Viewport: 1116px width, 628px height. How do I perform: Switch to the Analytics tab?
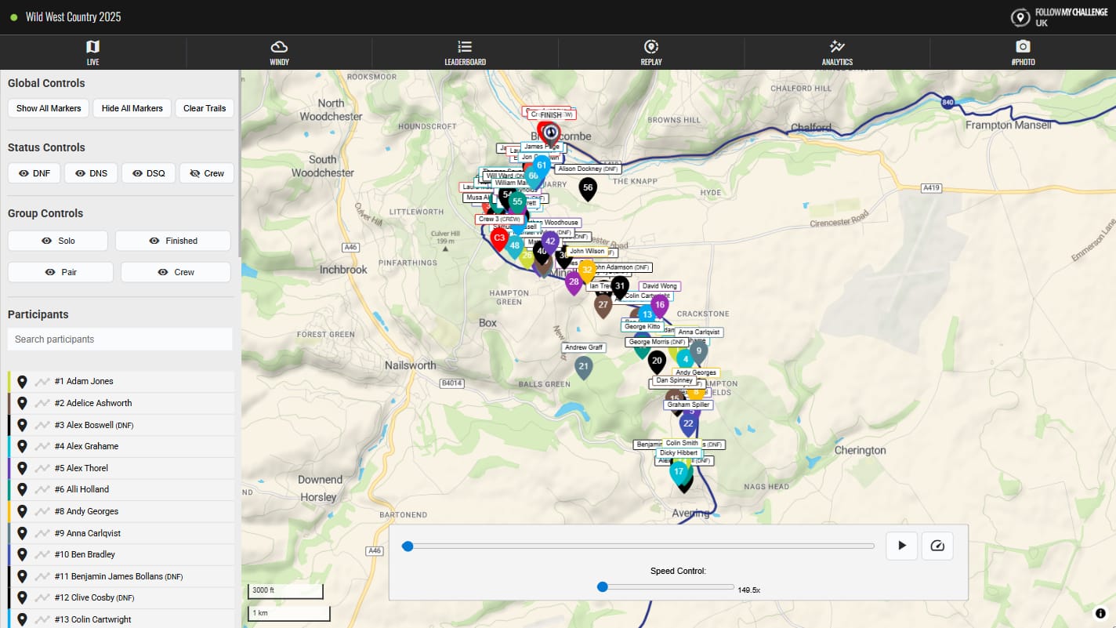(836, 53)
